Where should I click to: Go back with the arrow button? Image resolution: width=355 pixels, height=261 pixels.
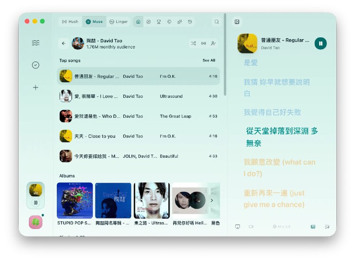point(64,43)
